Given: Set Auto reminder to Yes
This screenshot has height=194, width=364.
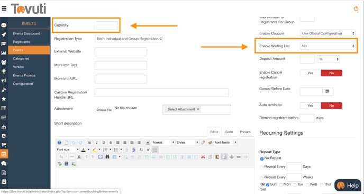Looking at the screenshot, I should tap(311, 105).
